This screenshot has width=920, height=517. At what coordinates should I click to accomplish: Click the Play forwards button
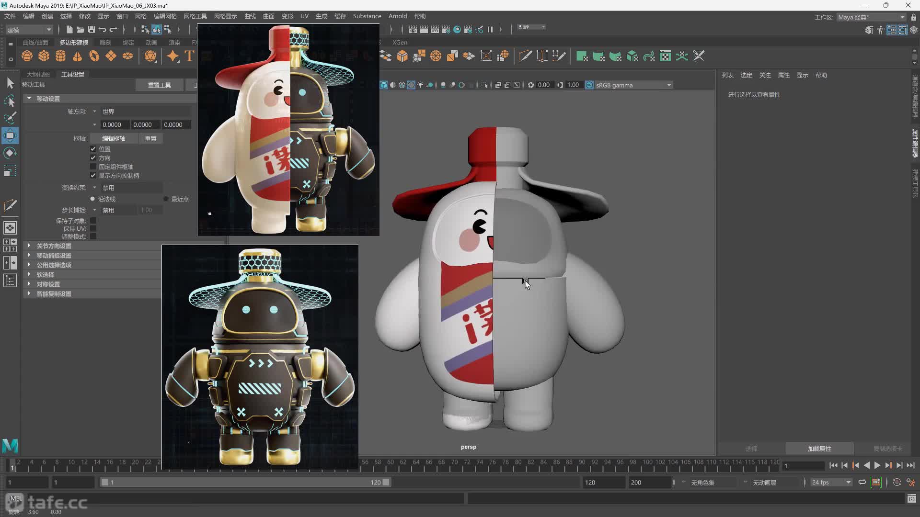pos(877,465)
